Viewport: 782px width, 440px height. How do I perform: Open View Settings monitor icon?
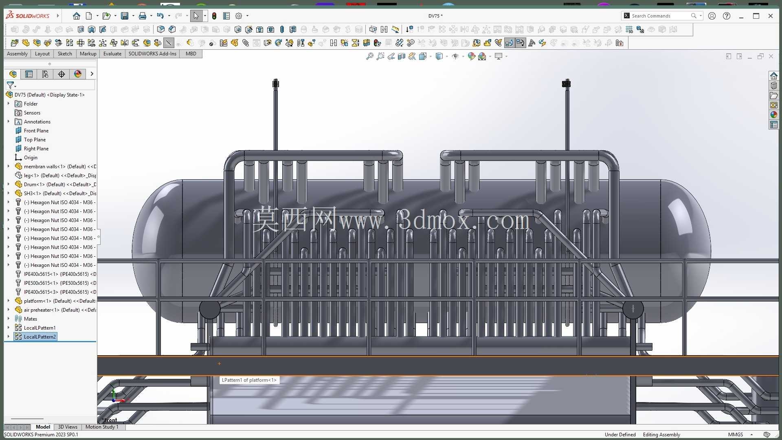[498, 56]
